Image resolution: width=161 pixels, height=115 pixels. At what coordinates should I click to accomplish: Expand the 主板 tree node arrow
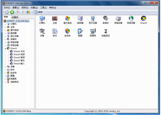(5, 27)
